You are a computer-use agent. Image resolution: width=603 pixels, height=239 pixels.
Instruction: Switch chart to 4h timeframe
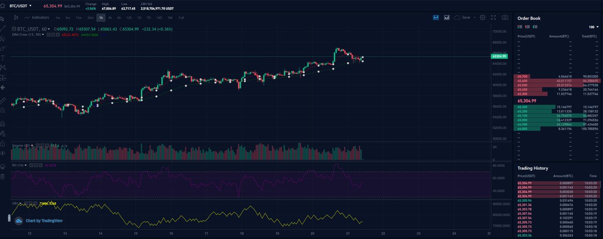click(110, 18)
